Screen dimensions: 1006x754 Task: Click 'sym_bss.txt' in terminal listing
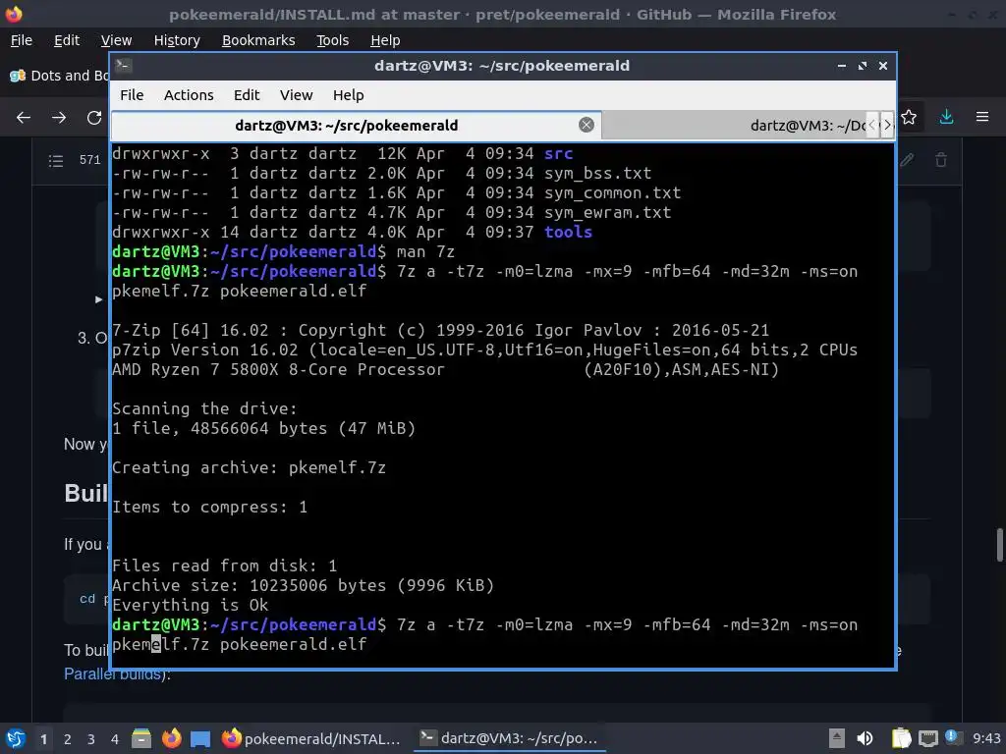tap(598, 173)
